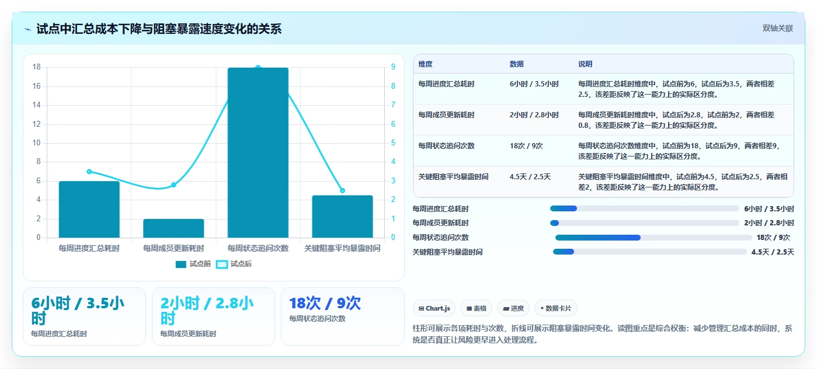Click the description paragraph starting 柱形可展示
The width and height of the screenshot is (817, 369).
click(x=603, y=335)
